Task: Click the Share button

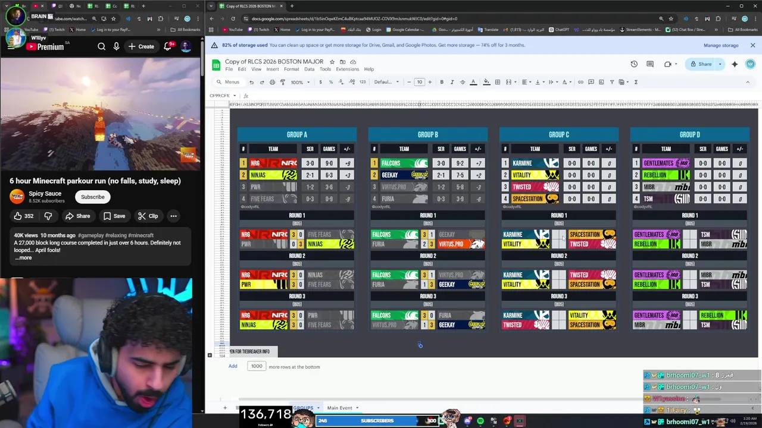Action: [x=701, y=64]
